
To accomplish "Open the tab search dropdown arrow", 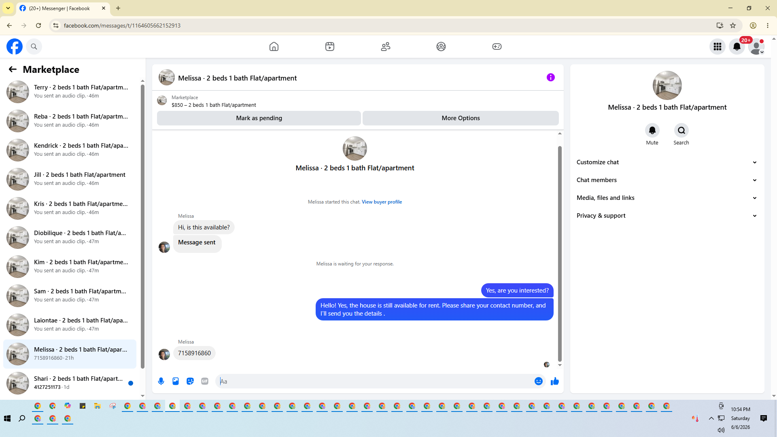I will pyautogui.click(x=8, y=8).
